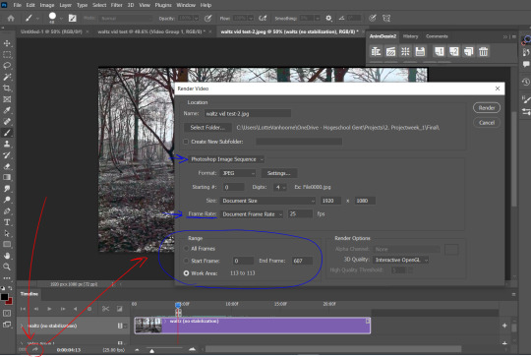Click the play button in Timeline
Screen dimensions: 531x357
point(49,309)
